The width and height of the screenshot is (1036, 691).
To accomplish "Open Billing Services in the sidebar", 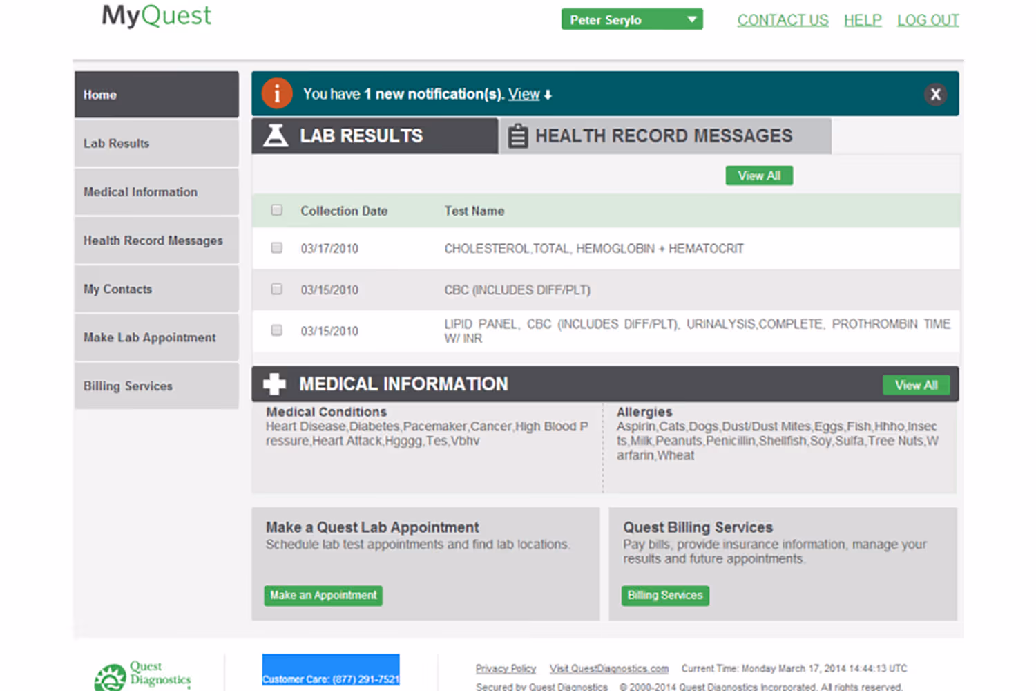I will coord(157,386).
